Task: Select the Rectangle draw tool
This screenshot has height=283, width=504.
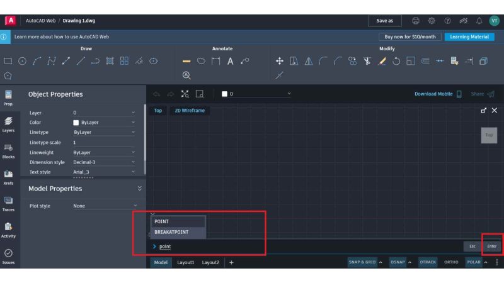Action: [x=8, y=61]
